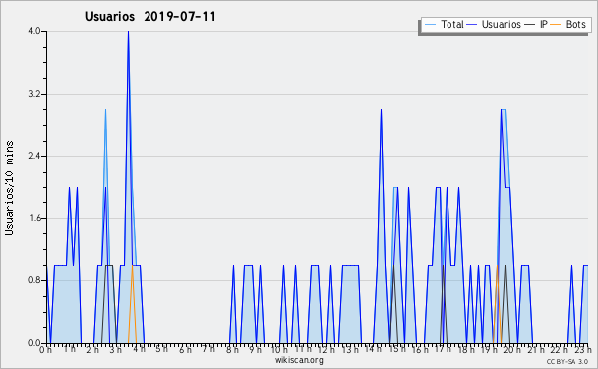Click the '21 h' x-axis label

(x=536, y=350)
